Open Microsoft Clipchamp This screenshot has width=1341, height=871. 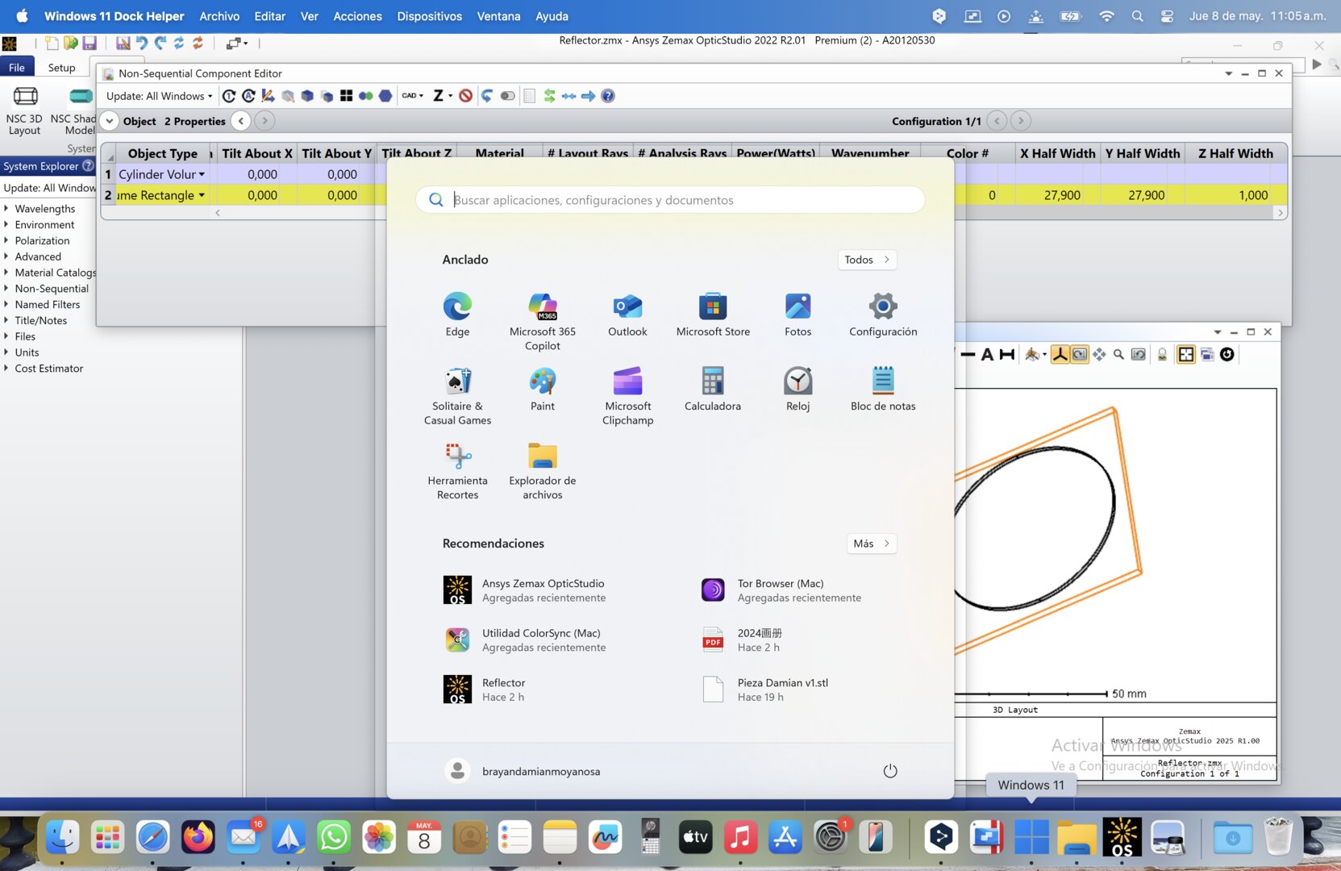coord(627,396)
